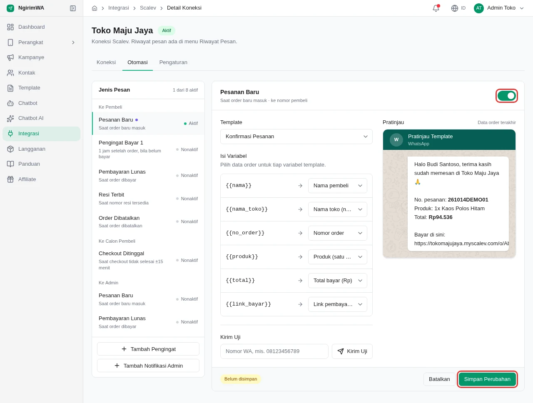This screenshot has height=403, width=533.
Task: Click the Panduan book icon
Action: 10,164
